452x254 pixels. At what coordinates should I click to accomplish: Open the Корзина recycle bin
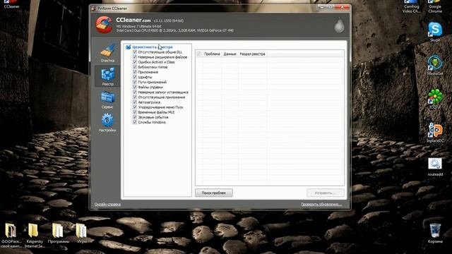(x=435, y=234)
